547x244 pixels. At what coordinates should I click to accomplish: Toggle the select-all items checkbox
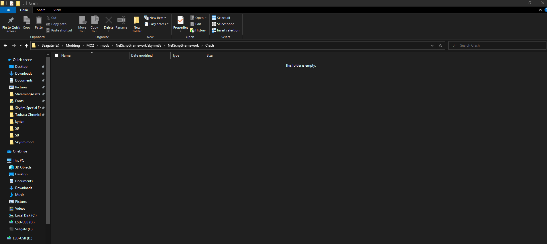(x=57, y=55)
